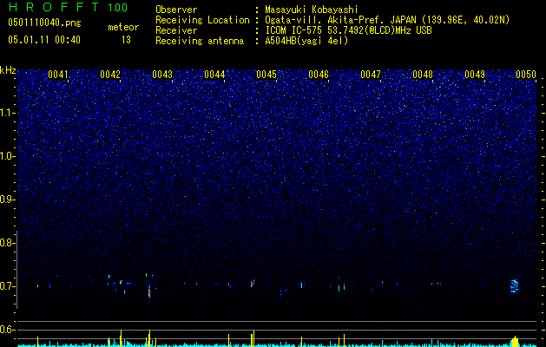Image resolution: width=546 pixels, height=347 pixels.
Task: Click the 0.6 kHz axis label
Action: [7, 330]
